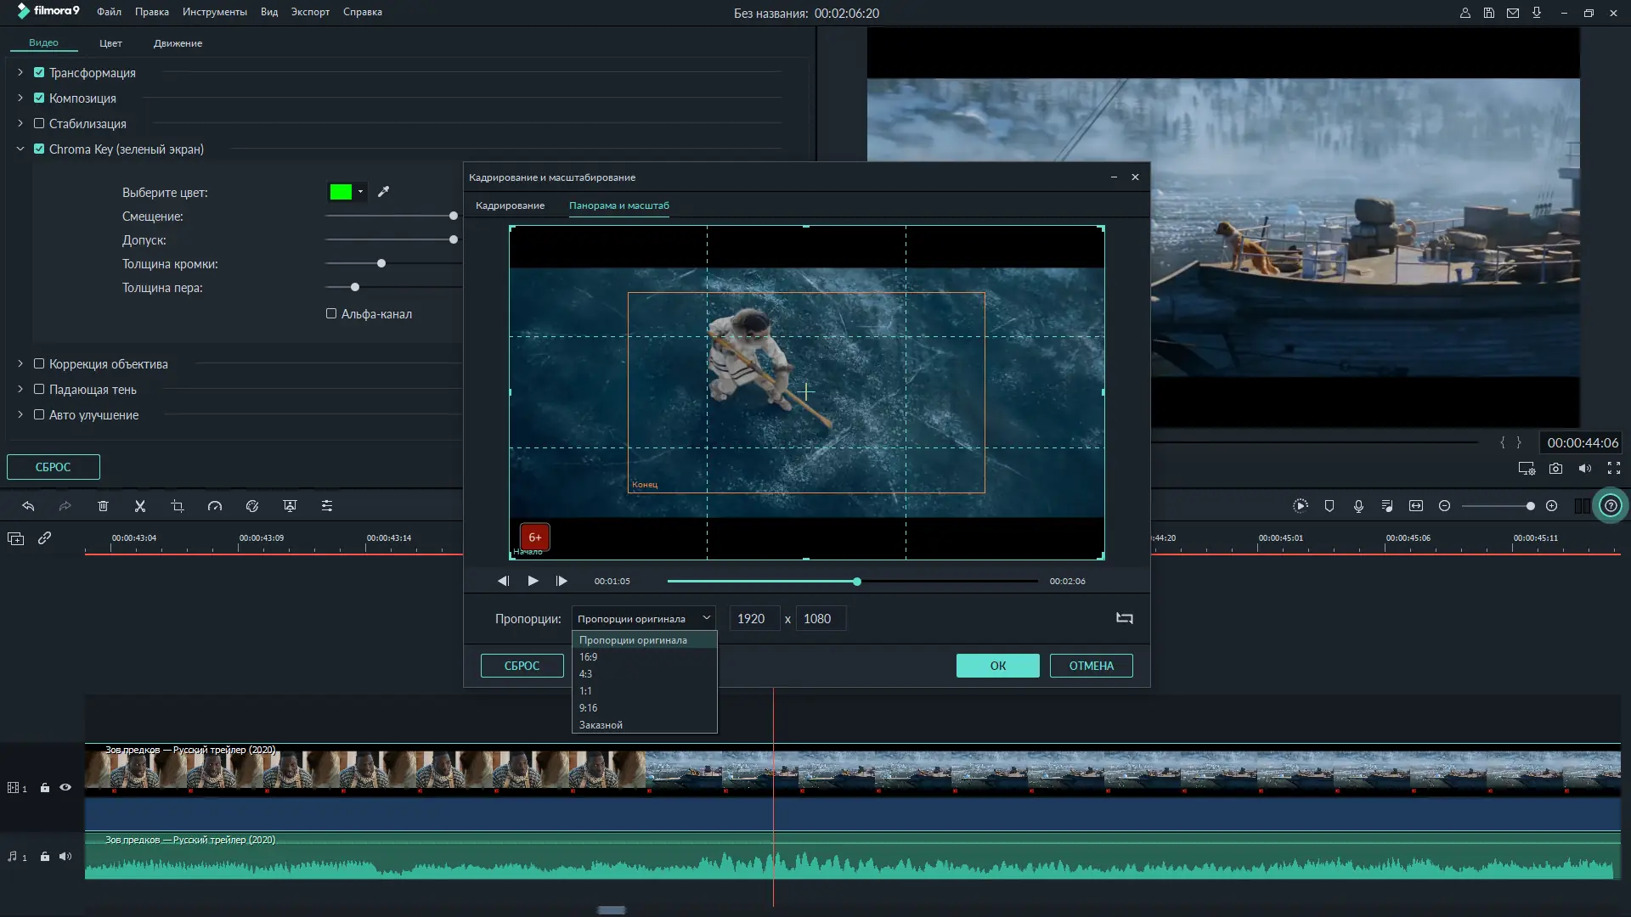The height and width of the screenshot is (917, 1631).
Task: Open the Экспорт menu
Action: coord(310,12)
